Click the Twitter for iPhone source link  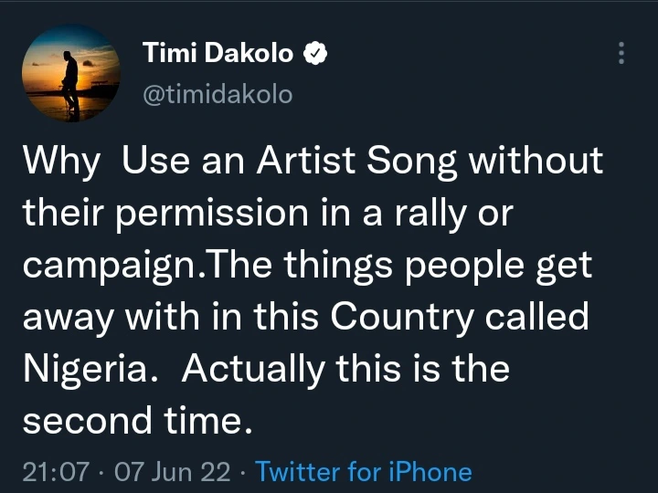pyautogui.click(x=364, y=472)
